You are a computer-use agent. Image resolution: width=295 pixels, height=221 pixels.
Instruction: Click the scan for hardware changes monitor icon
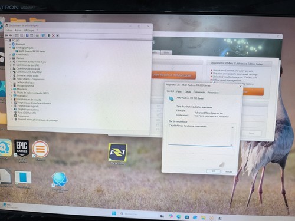pos(43,35)
